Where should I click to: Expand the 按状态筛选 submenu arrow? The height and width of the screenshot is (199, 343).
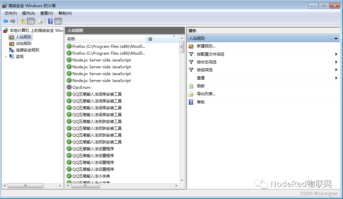(336, 62)
